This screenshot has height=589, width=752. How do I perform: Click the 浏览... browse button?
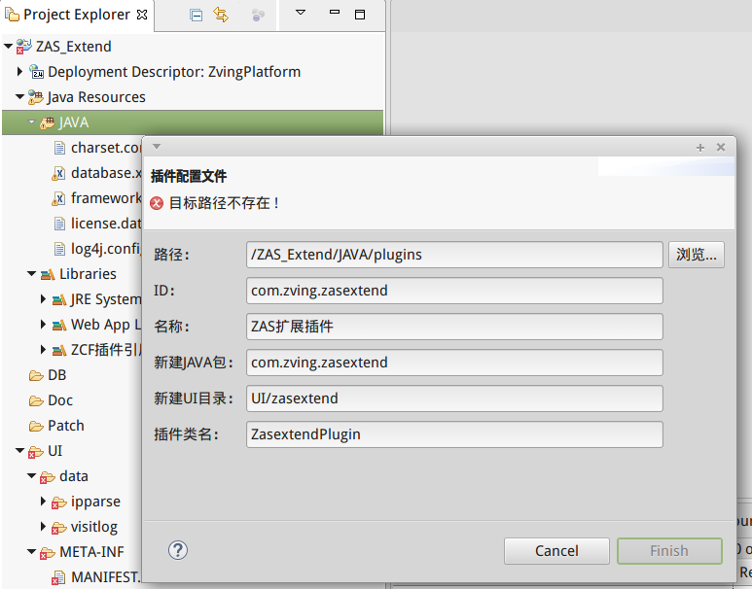coord(696,255)
